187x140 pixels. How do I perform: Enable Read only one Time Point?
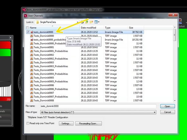pos(28,123)
